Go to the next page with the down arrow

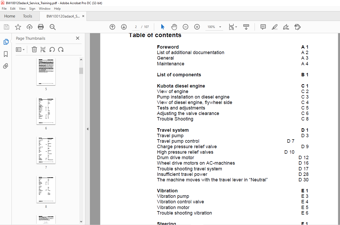coord(124,27)
